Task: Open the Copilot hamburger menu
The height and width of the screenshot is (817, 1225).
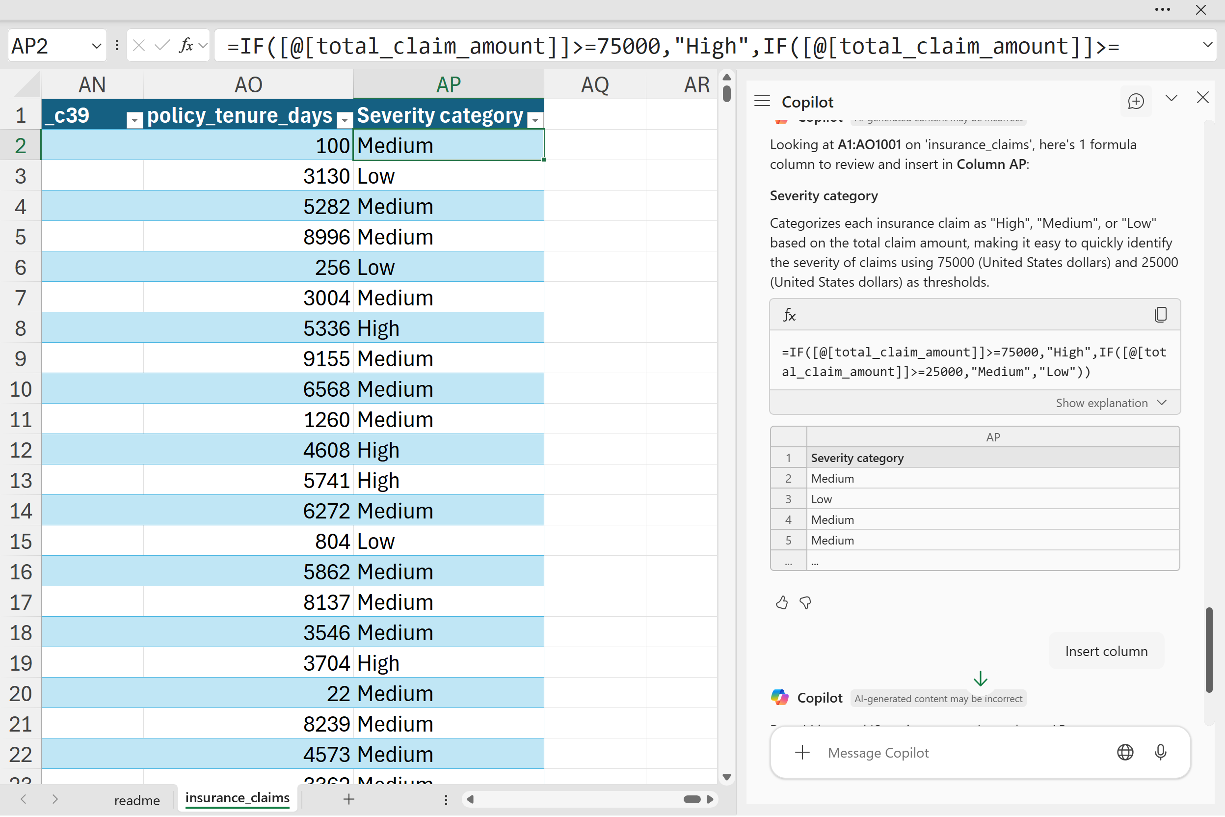Action: [x=762, y=101]
